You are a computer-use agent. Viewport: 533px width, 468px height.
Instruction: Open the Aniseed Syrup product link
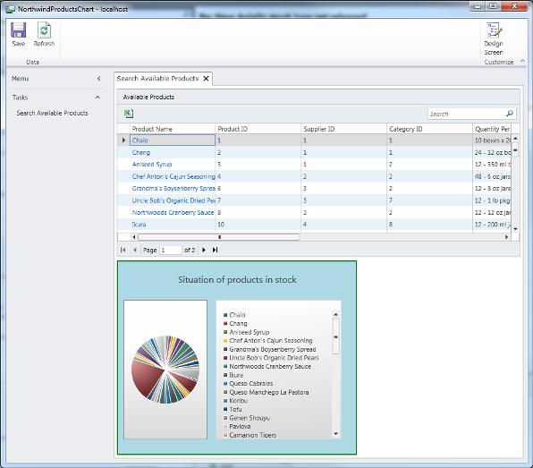[x=152, y=165]
